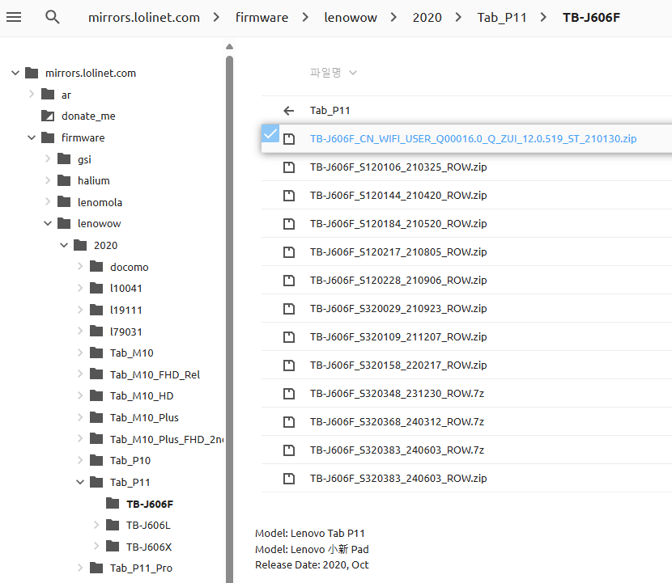Click file icon of TB-J606F_S320158_220217_ROW.zip
The image size is (672, 583).
(289, 365)
